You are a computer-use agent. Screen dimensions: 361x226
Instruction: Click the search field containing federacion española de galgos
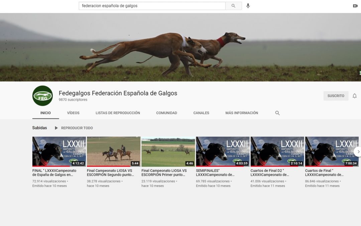click(x=152, y=6)
